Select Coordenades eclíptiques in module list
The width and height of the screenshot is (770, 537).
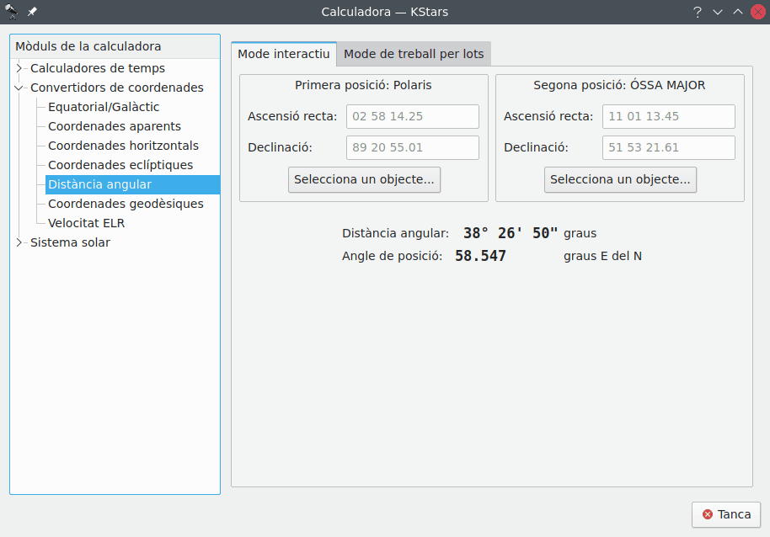tap(120, 165)
